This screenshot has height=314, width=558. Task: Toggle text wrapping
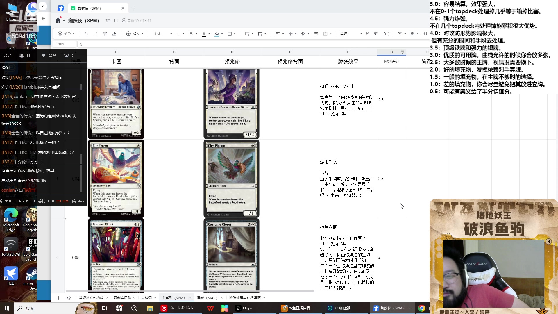(x=316, y=34)
